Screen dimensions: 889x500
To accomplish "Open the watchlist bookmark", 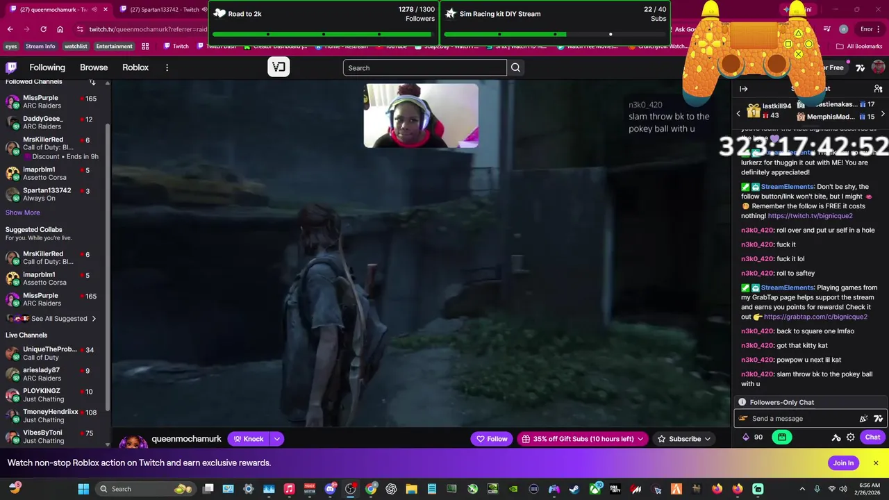I will [76, 47].
